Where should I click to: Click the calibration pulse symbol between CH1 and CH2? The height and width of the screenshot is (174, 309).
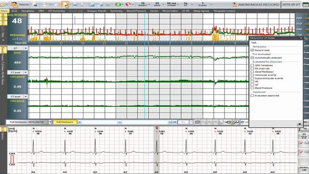(x=12, y=159)
